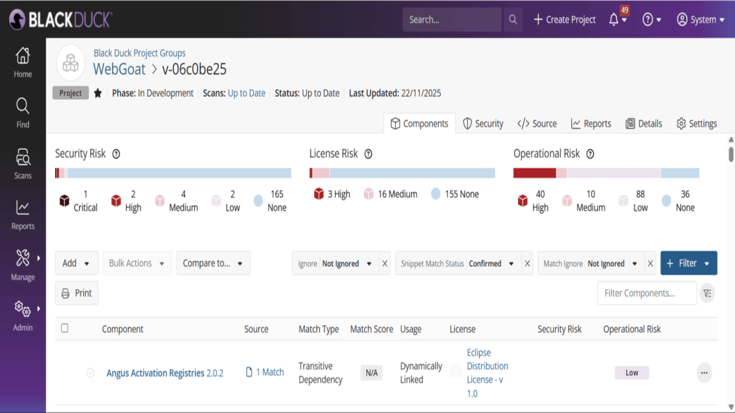
Task: Click the Print button
Action: point(77,293)
